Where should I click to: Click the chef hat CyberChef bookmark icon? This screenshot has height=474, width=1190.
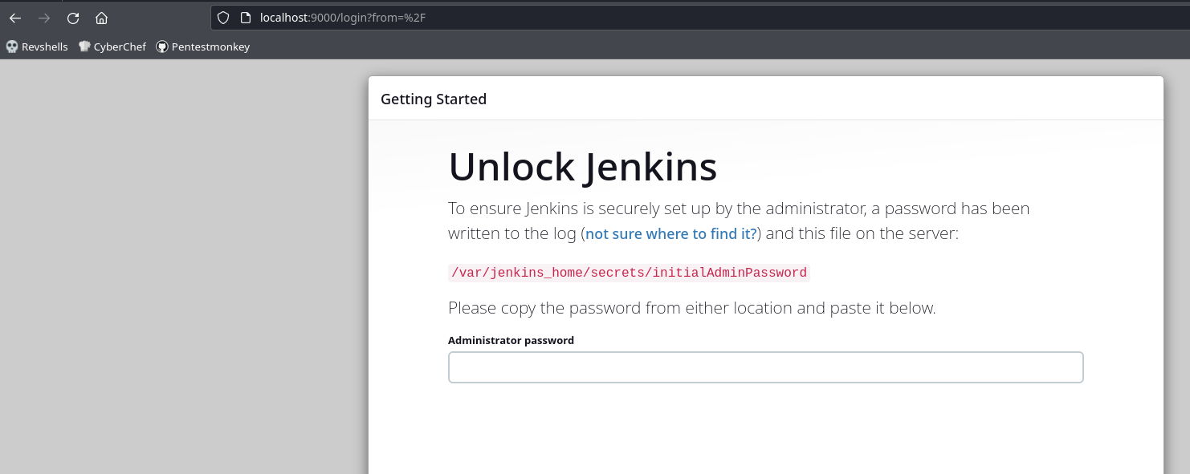point(84,47)
